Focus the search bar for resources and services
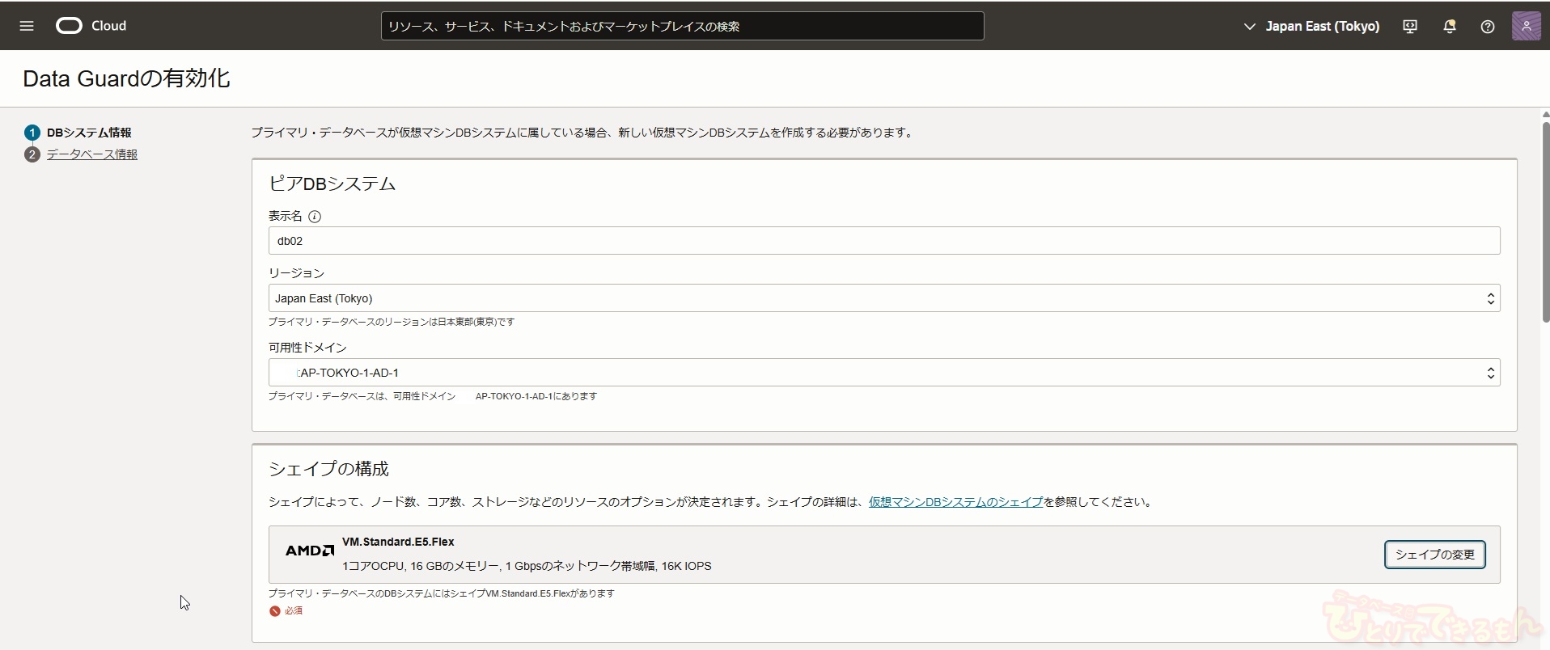 pyautogui.click(x=682, y=26)
